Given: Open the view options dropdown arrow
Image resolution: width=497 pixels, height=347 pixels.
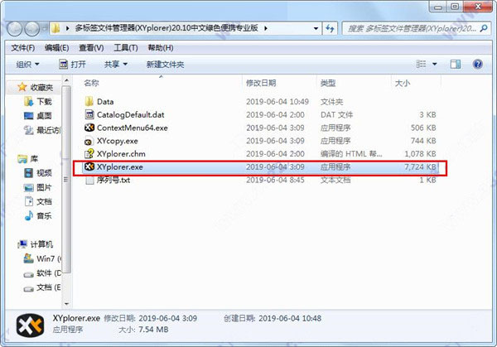Looking at the screenshot, I should coord(435,65).
